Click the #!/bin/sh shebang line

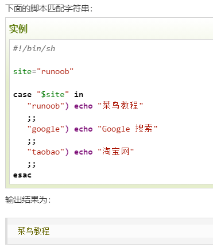click(x=34, y=49)
